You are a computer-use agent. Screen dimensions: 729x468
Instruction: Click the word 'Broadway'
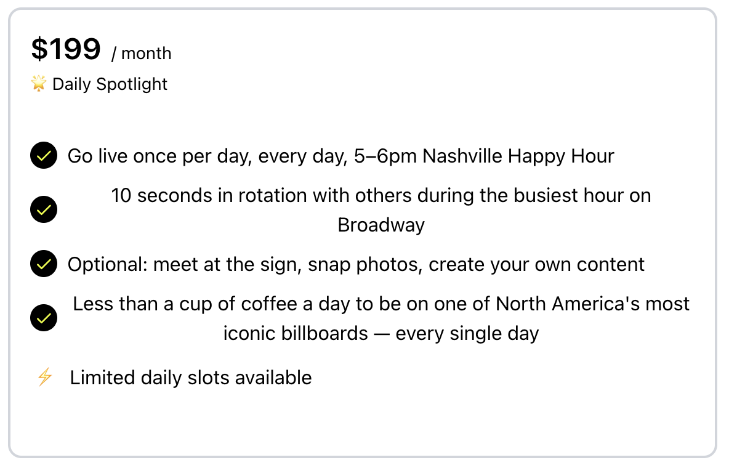pyautogui.click(x=381, y=225)
